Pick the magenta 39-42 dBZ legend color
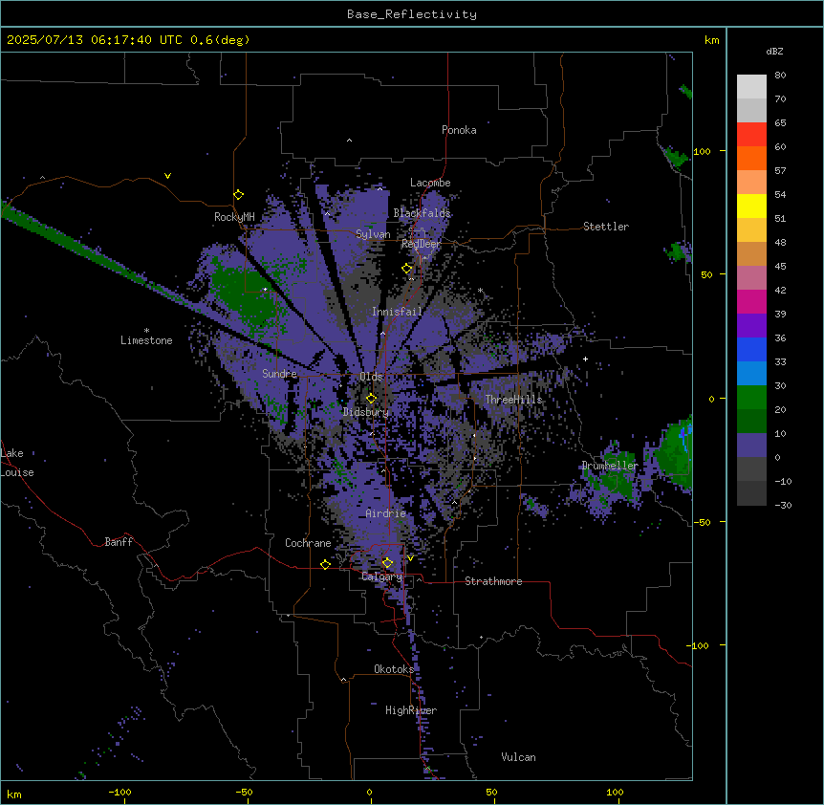Viewport: 824px width, 805px height. coord(751,301)
